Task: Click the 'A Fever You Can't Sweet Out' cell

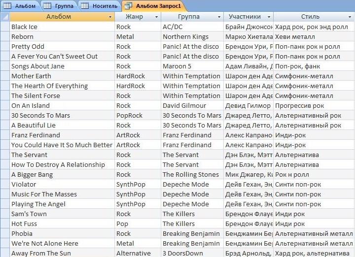Action: (x=62, y=56)
